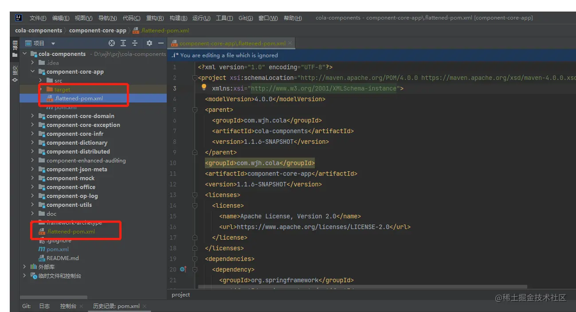Fold the parent block at line 5
The image size is (576, 312).
(195, 110)
